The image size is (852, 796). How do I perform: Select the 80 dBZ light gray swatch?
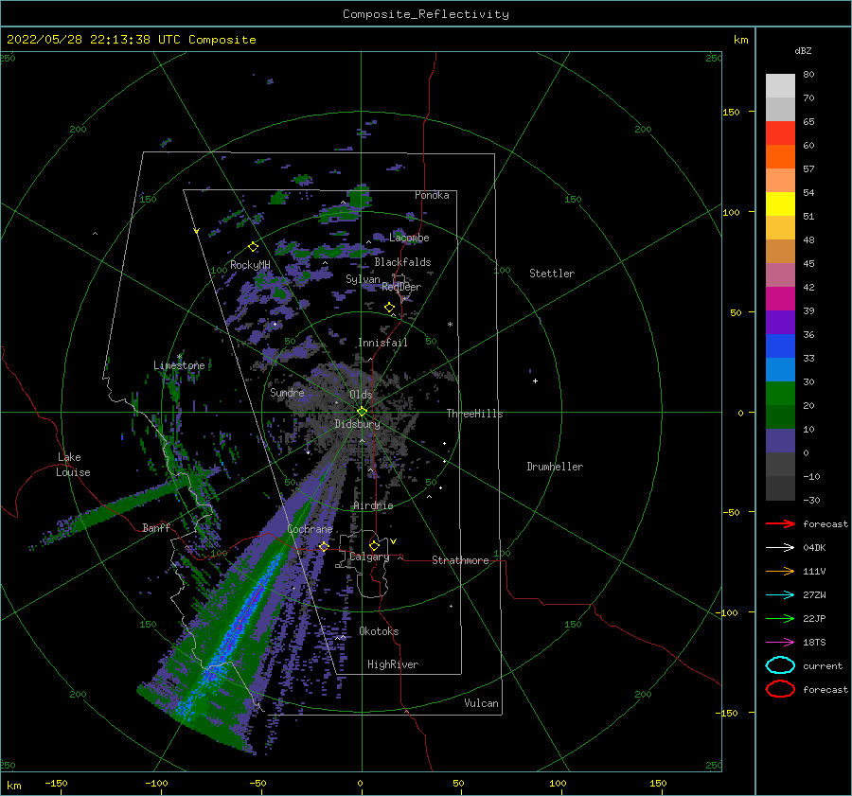780,86
